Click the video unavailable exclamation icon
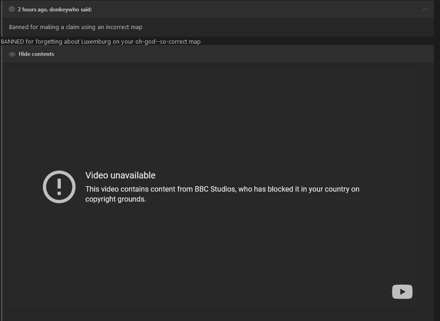The width and height of the screenshot is (440, 321). pos(59,187)
